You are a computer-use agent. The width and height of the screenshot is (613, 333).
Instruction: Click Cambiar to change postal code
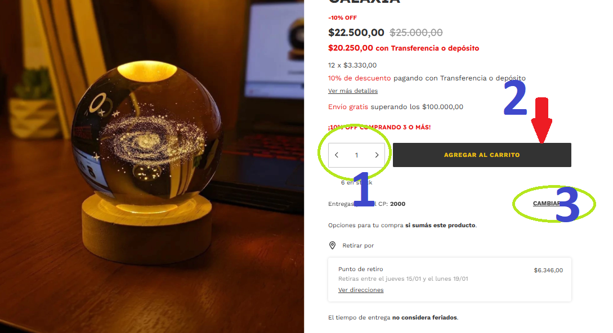(547, 203)
